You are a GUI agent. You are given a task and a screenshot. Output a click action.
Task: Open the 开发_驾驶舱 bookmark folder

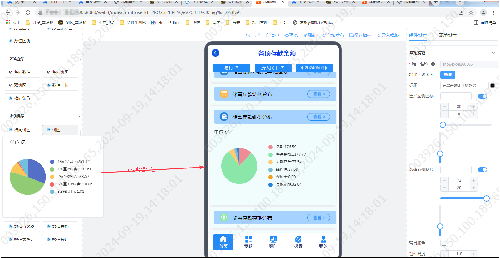coord(39,22)
